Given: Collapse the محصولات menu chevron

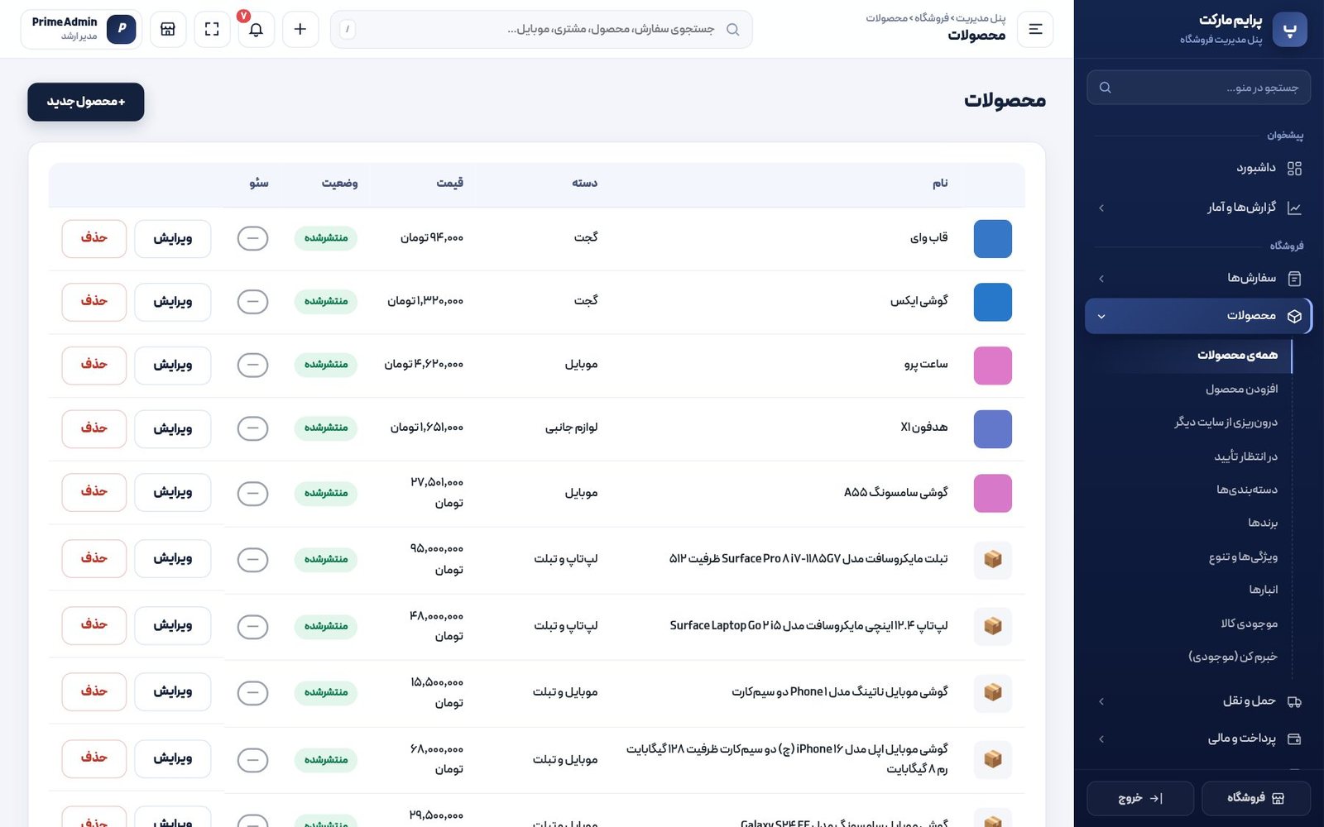Looking at the screenshot, I should 1101,316.
